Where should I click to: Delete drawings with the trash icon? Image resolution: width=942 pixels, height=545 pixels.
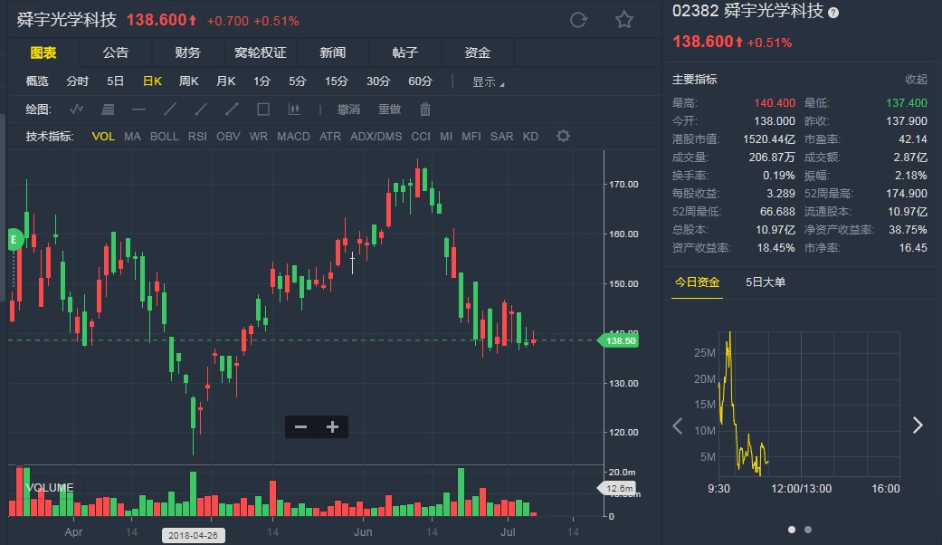pos(425,110)
